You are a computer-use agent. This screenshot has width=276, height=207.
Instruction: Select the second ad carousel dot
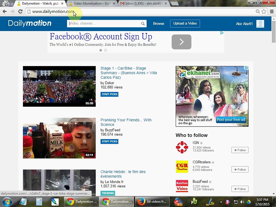coord(106,50)
